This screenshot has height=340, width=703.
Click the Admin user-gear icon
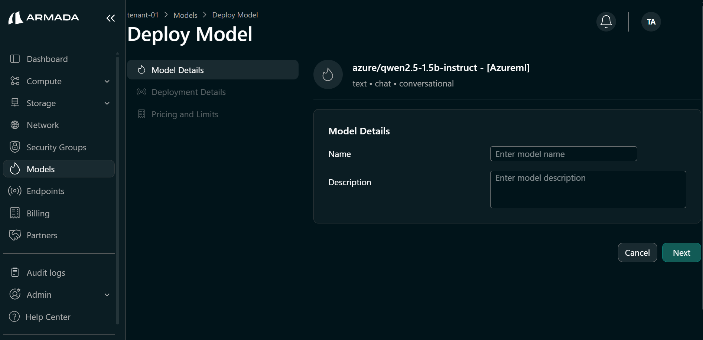[x=15, y=294]
